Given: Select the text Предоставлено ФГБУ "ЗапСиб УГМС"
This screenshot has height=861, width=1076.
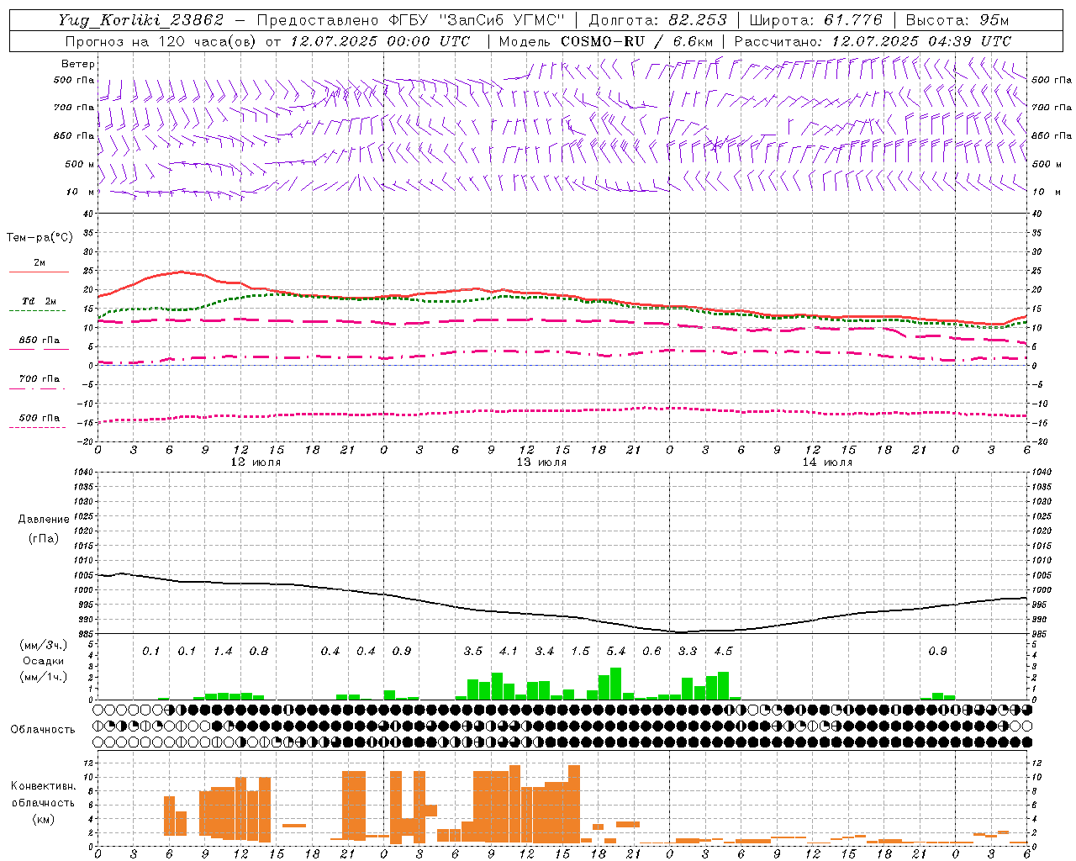Looking at the screenshot, I should [x=410, y=20].
